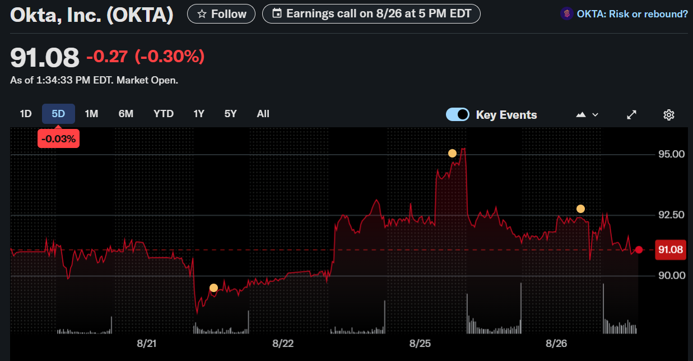Open the chart type dropdown

click(587, 114)
